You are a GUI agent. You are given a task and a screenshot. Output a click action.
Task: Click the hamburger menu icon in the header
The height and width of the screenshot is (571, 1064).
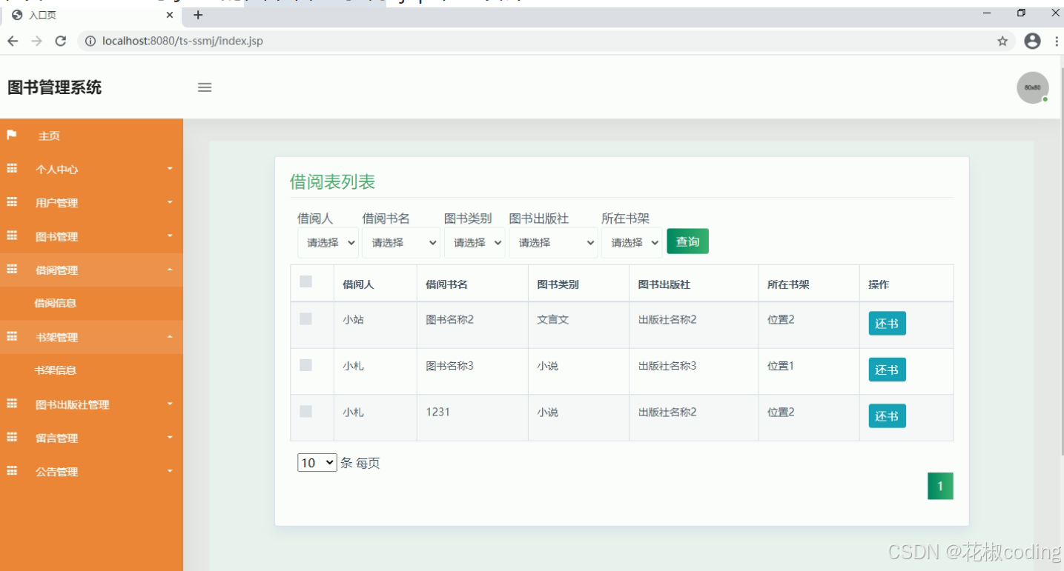point(205,87)
